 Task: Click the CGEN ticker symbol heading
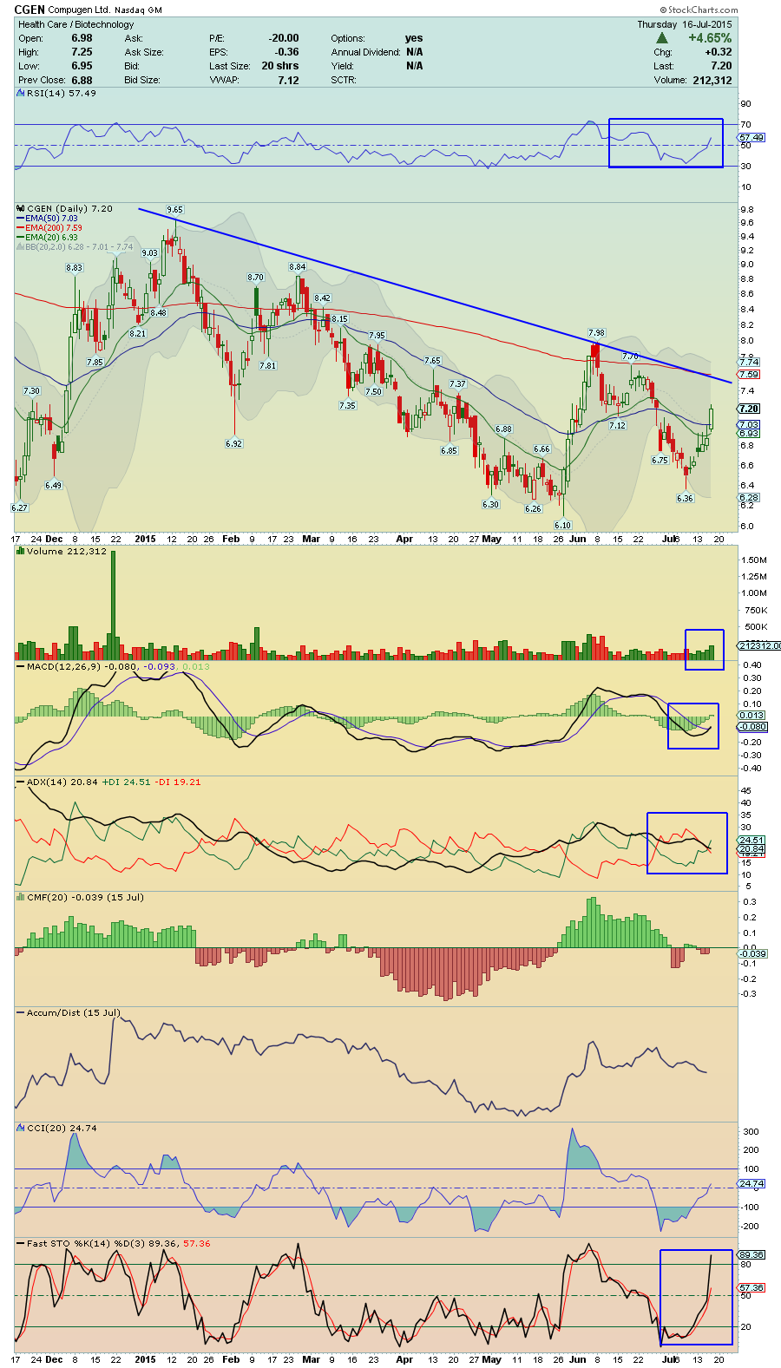coord(30,10)
